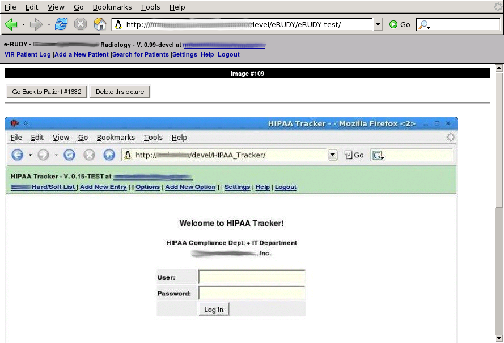Image resolution: width=504 pixels, height=343 pixels.
Task: Expand the eRUDY address bar URL dropdown
Action: pos(378,24)
